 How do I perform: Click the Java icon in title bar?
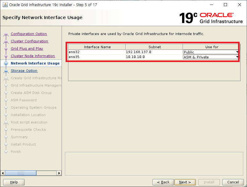pos(5,5)
